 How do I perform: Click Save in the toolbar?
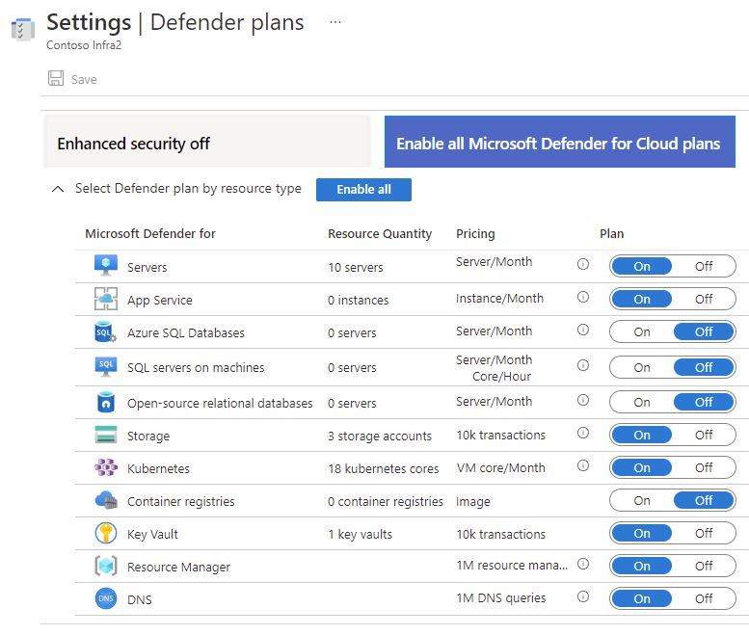coord(73,79)
